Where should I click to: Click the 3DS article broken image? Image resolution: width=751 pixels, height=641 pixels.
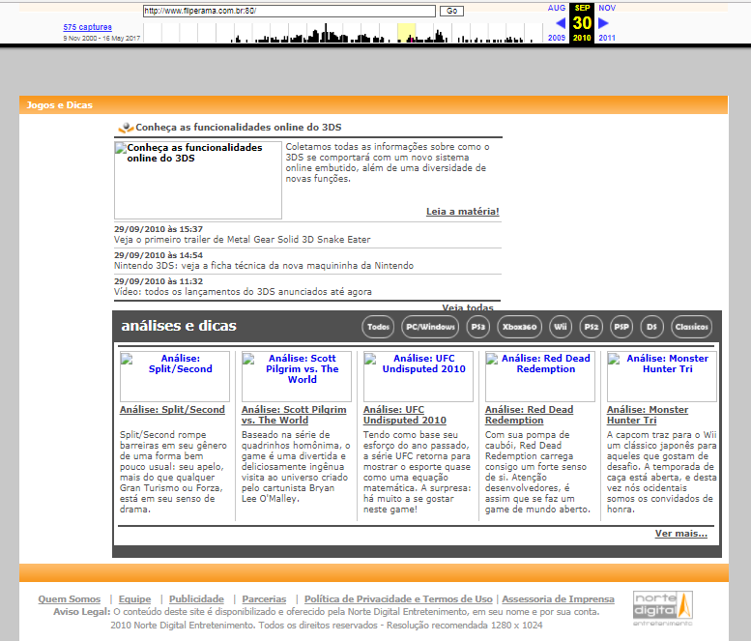tap(198, 180)
